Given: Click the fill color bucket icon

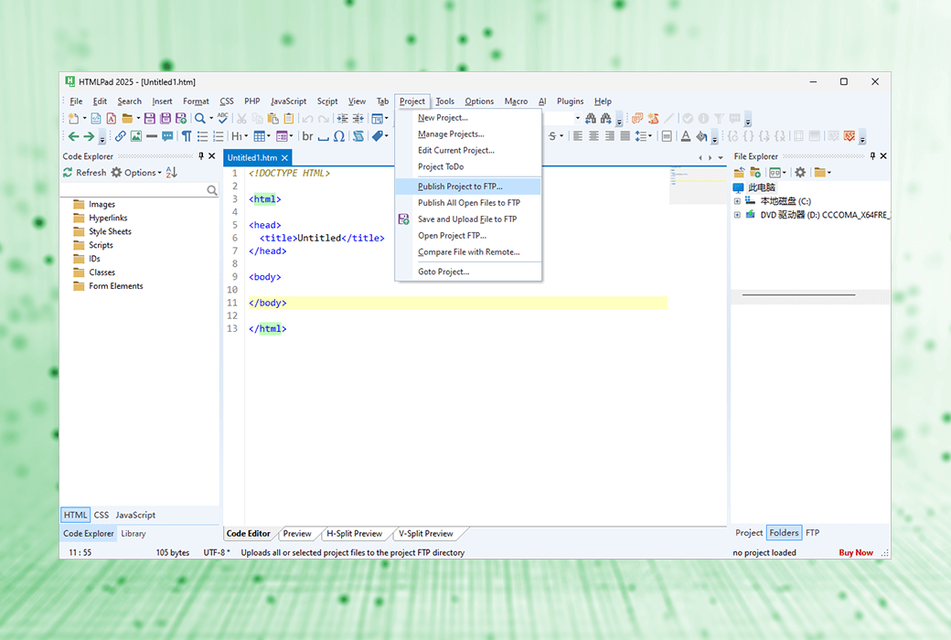Looking at the screenshot, I should point(701,136).
